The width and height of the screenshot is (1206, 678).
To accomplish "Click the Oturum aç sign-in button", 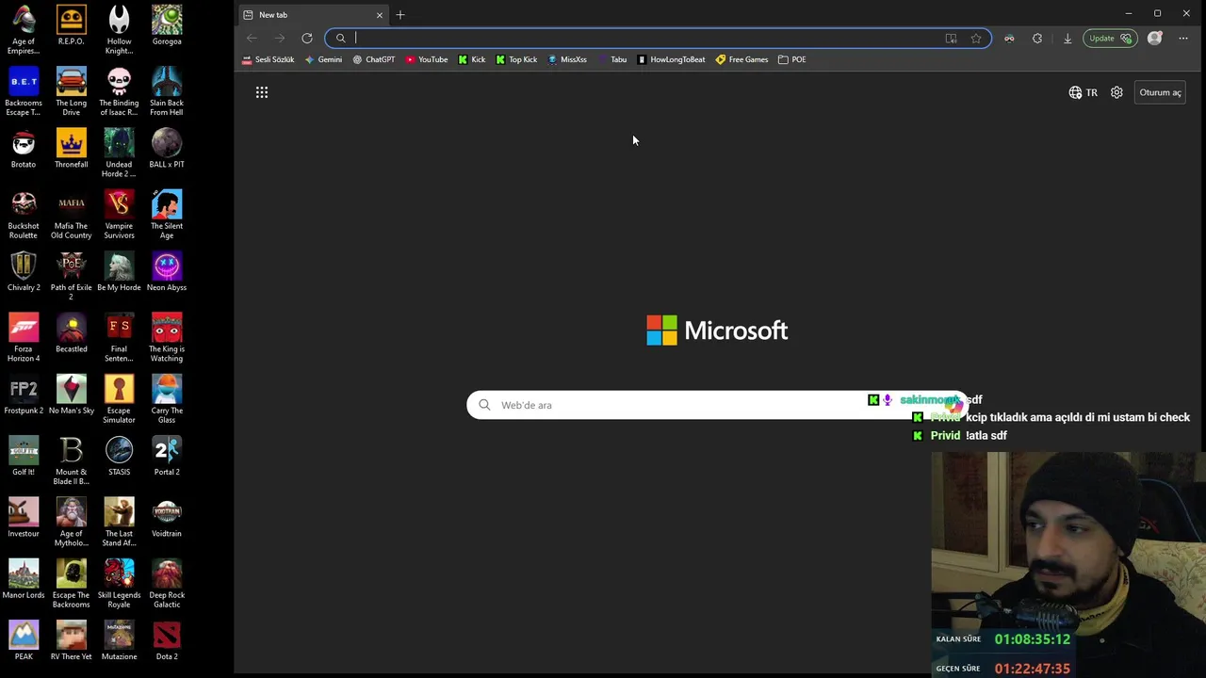I will tap(1160, 92).
